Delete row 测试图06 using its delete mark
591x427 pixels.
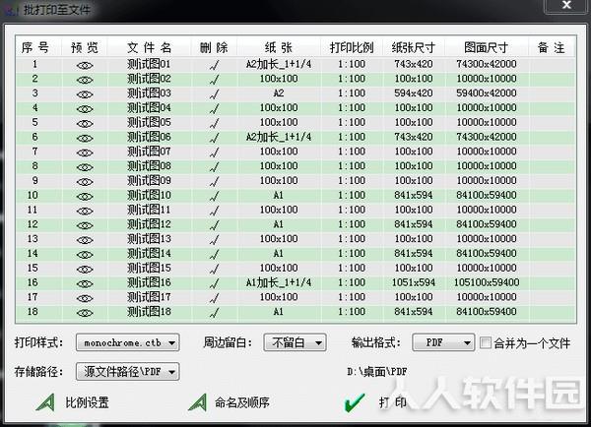point(214,138)
